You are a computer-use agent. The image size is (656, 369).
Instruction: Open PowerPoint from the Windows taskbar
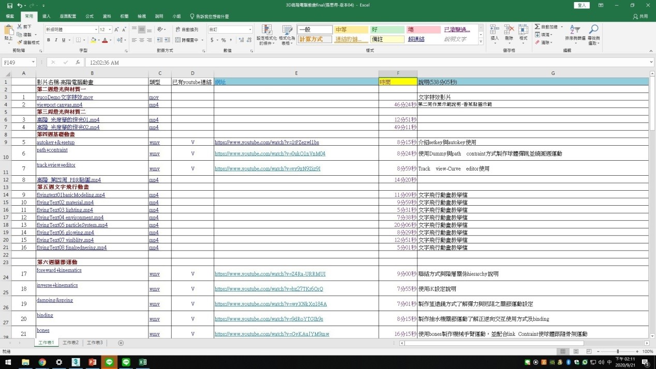click(x=92, y=362)
